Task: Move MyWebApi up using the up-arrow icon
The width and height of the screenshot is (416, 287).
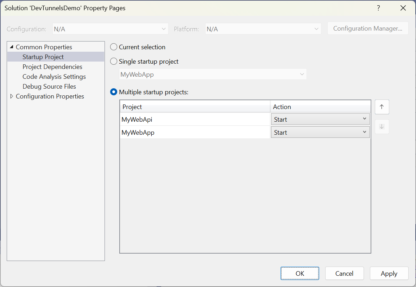Action: click(382, 107)
